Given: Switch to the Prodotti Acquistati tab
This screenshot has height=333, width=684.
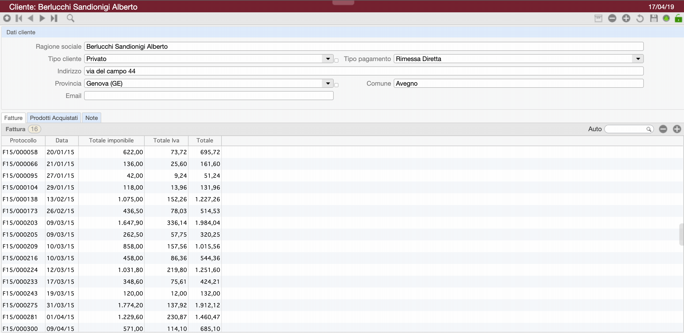Looking at the screenshot, I should pyautogui.click(x=54, y=118).
